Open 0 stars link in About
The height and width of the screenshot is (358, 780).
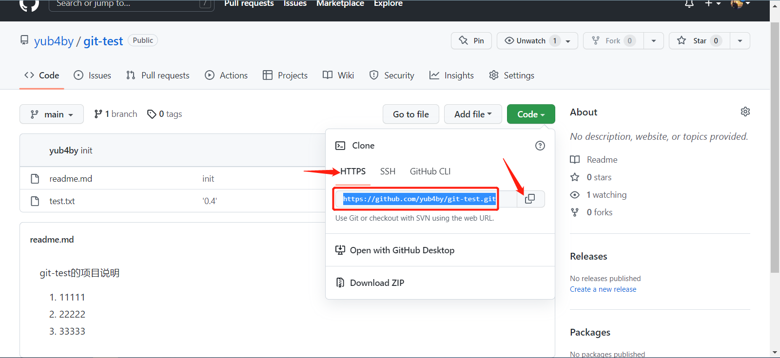pos(599,177)
